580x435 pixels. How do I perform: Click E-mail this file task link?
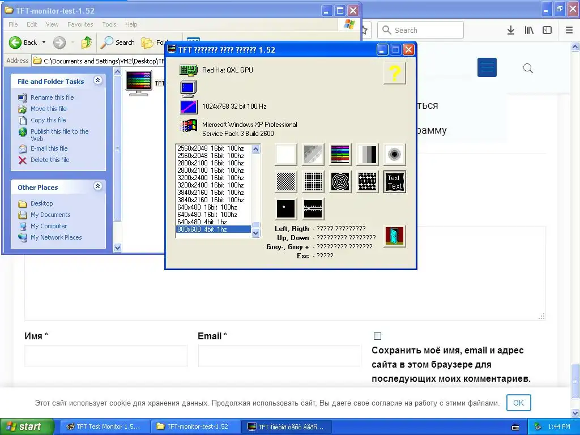tap(49, 148)
